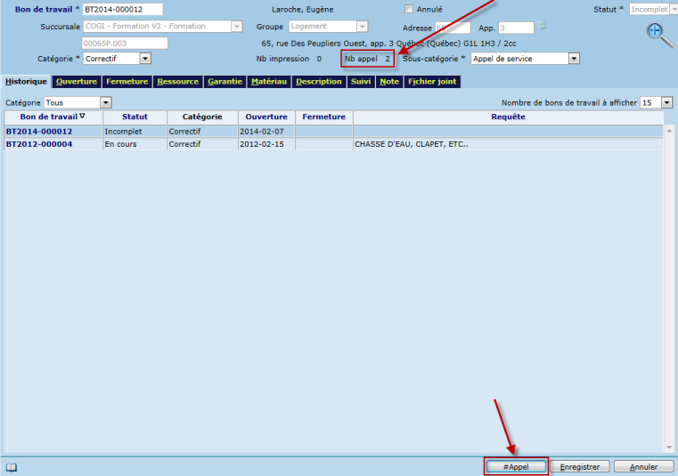Switch to the Ouverture tab
678x476 pixels.
(x=76, y=82)
